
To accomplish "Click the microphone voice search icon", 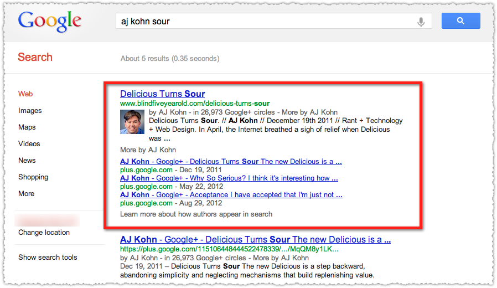I will (x=421, y=22).
